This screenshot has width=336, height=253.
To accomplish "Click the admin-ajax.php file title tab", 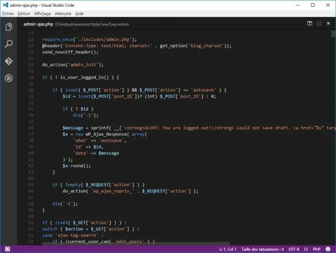I will click(38, 24).
